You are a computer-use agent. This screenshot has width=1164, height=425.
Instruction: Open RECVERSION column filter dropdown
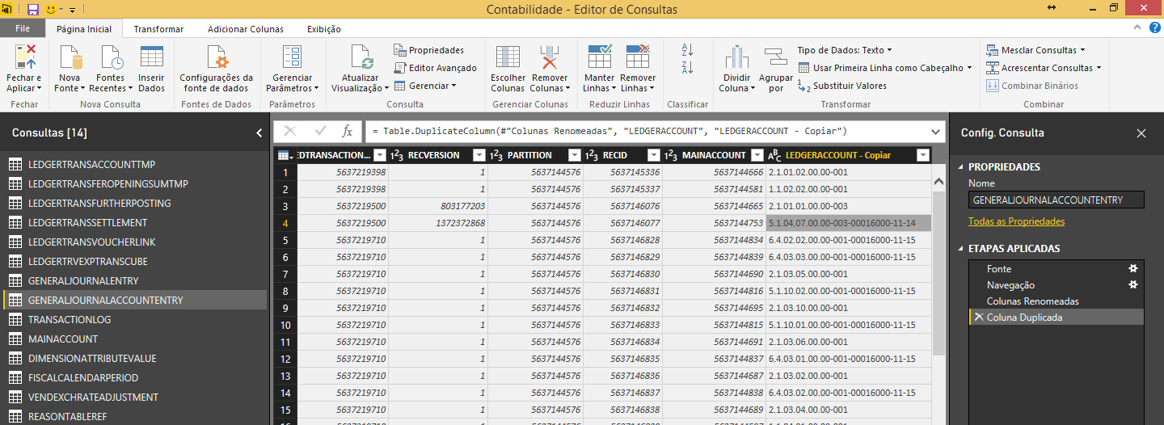click(x=479, y=155)
